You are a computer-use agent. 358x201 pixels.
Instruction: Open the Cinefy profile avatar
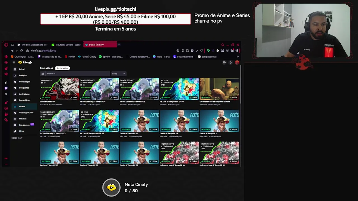coord(237,63)
